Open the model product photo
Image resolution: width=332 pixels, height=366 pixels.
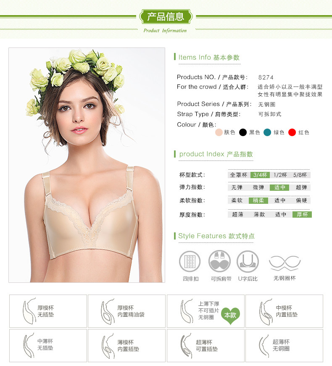tap(87, 165)
